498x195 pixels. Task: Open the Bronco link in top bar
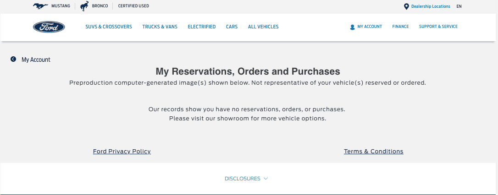pos(100,6)
